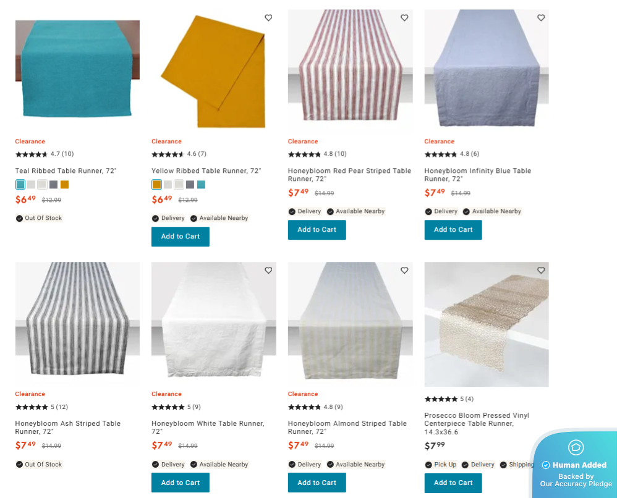The image size is (617, 498).
Task: Click the Clearance label on Honeybloom White runner
Action: click(166, 394)
